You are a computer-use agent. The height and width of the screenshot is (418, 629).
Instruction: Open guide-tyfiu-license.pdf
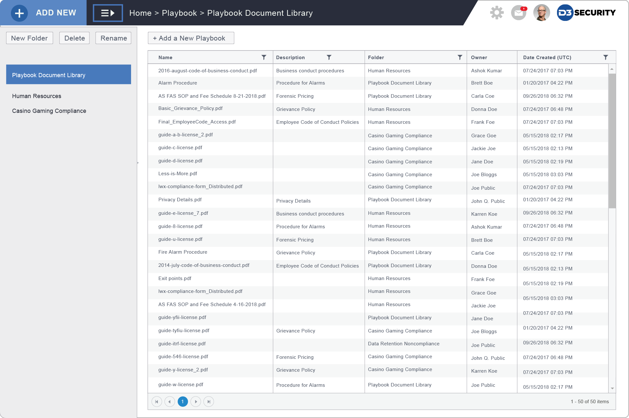(x=184, y=331)
